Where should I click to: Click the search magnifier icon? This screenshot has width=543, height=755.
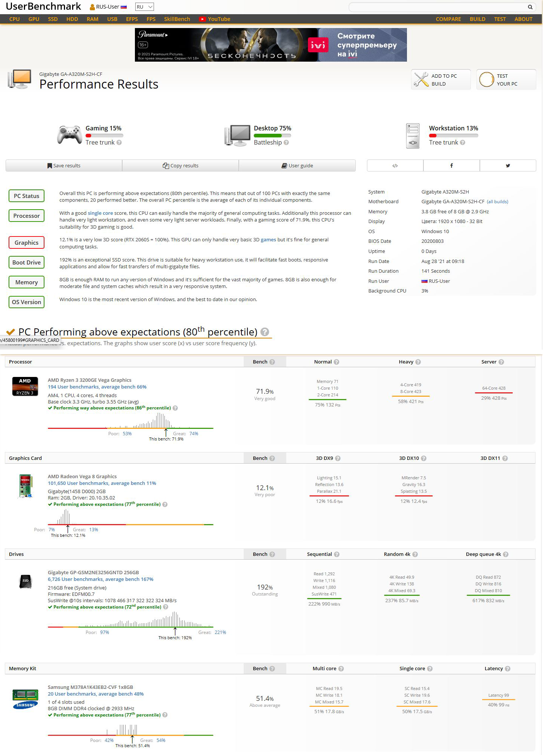click(530, 7)
